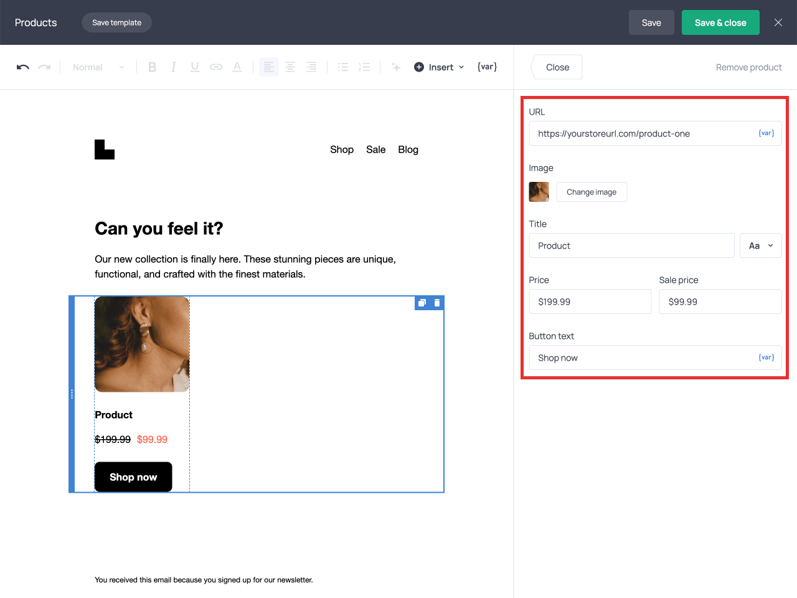Image resolution: width=797 pixels, height=598 pixels.
Task: Expand the Normal paragraph style dropdown
Action: click(x=98, y=67)
